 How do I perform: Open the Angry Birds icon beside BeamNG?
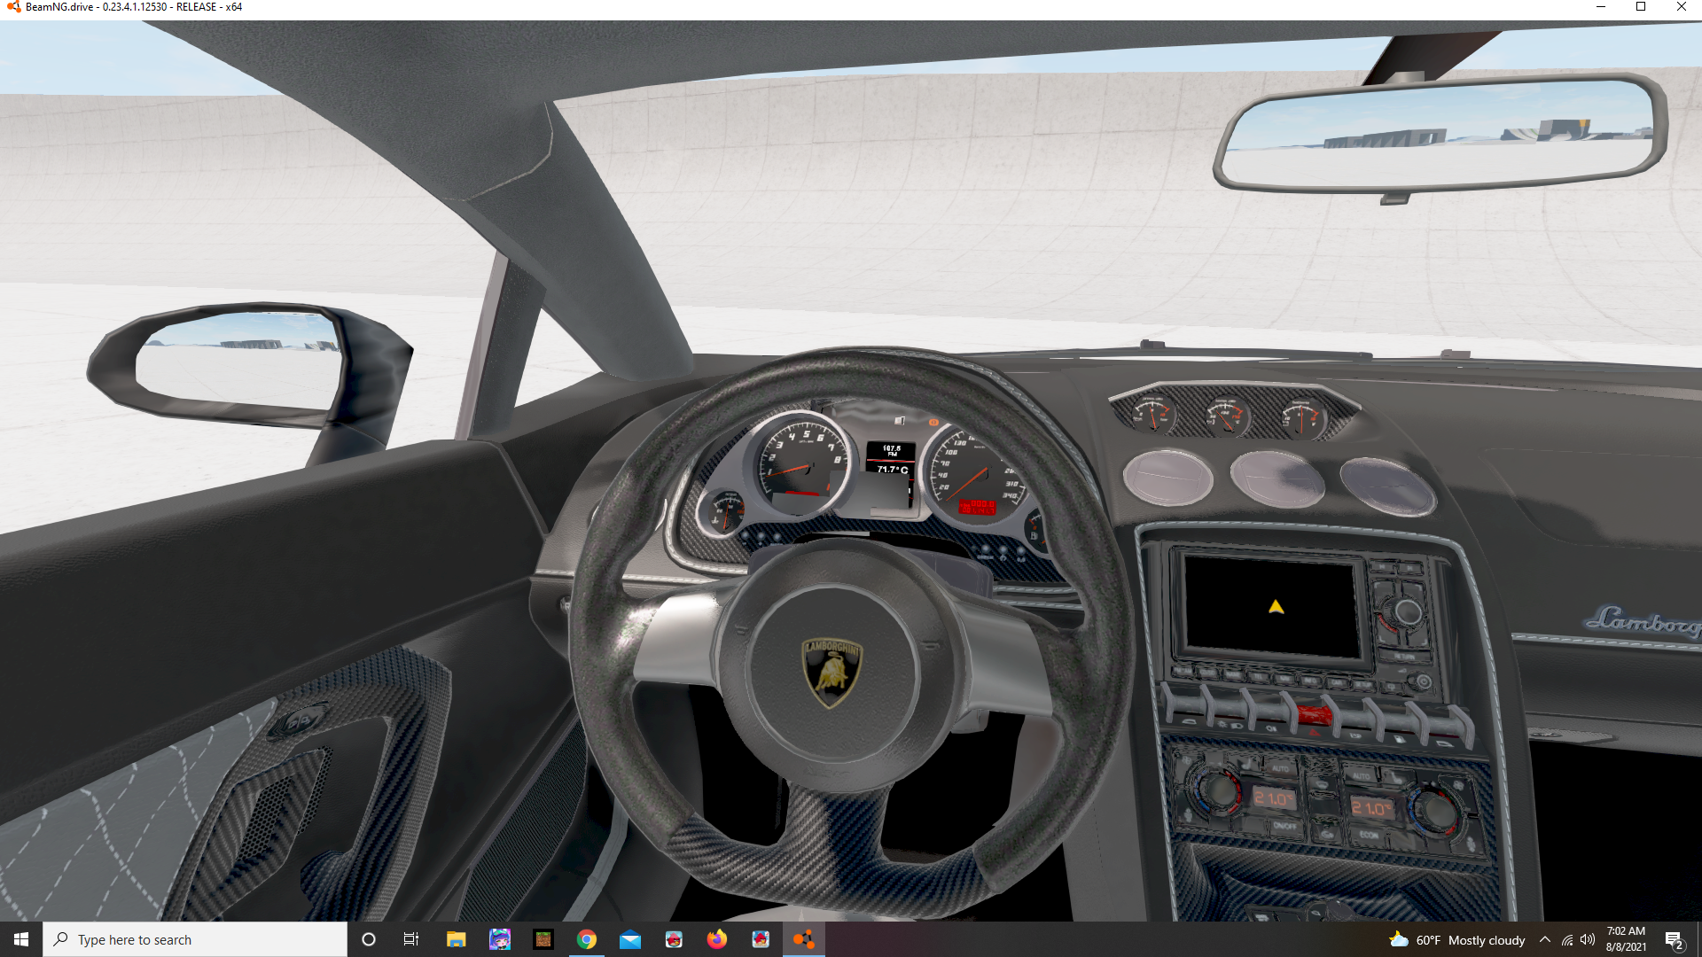click(761, 939)
